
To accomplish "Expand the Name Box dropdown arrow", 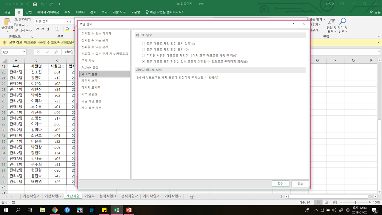I will pos(24,52).
